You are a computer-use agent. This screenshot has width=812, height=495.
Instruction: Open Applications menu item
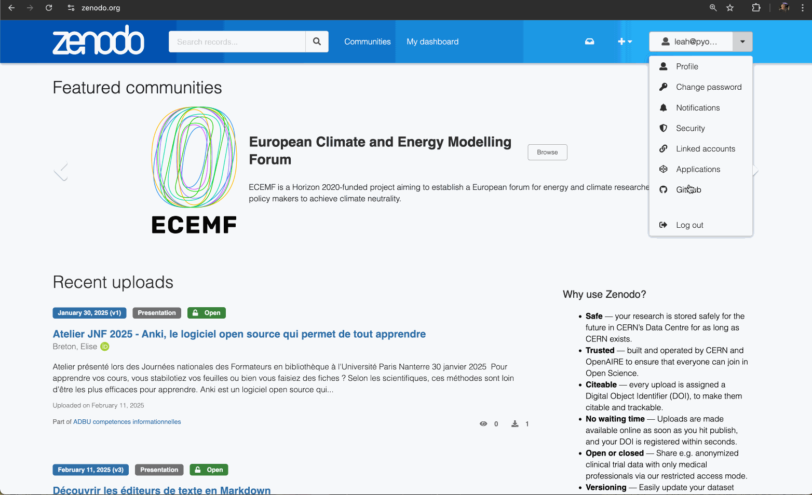pos(701,169)
